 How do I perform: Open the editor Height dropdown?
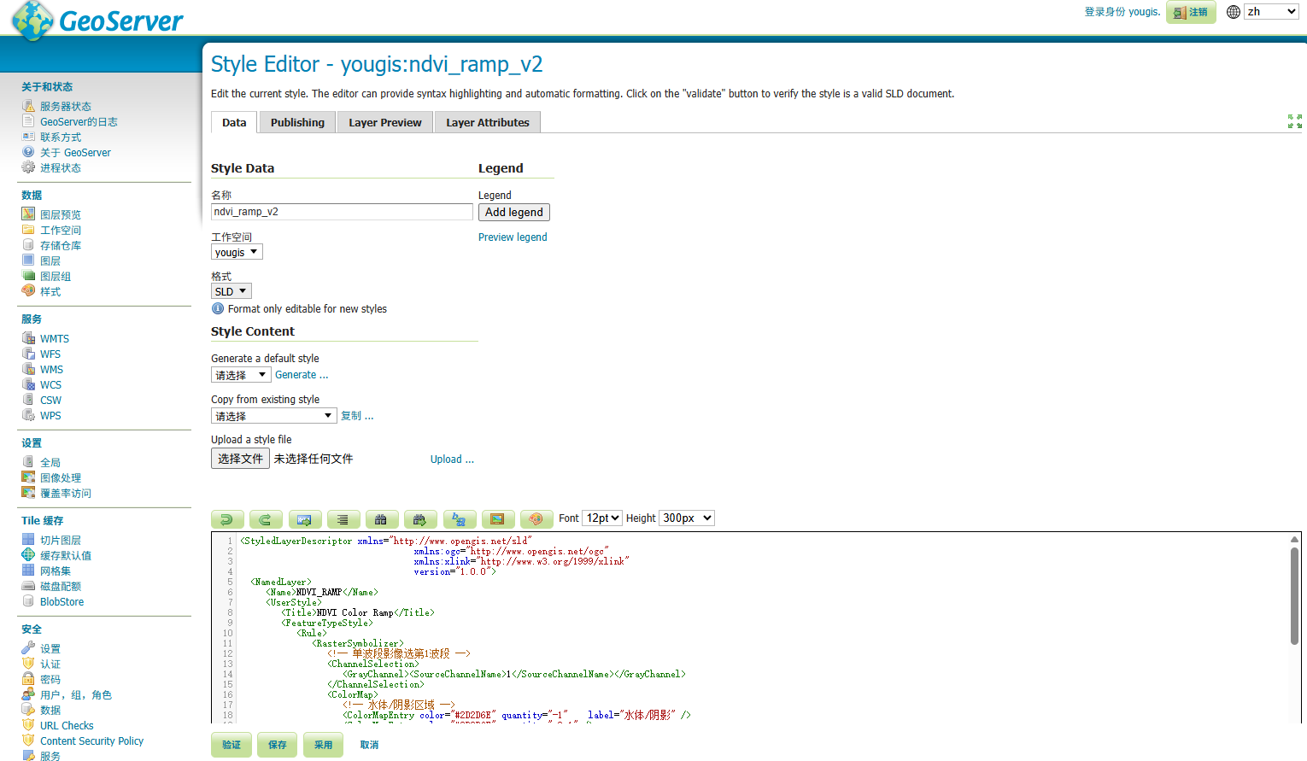(x=686, y=518)
